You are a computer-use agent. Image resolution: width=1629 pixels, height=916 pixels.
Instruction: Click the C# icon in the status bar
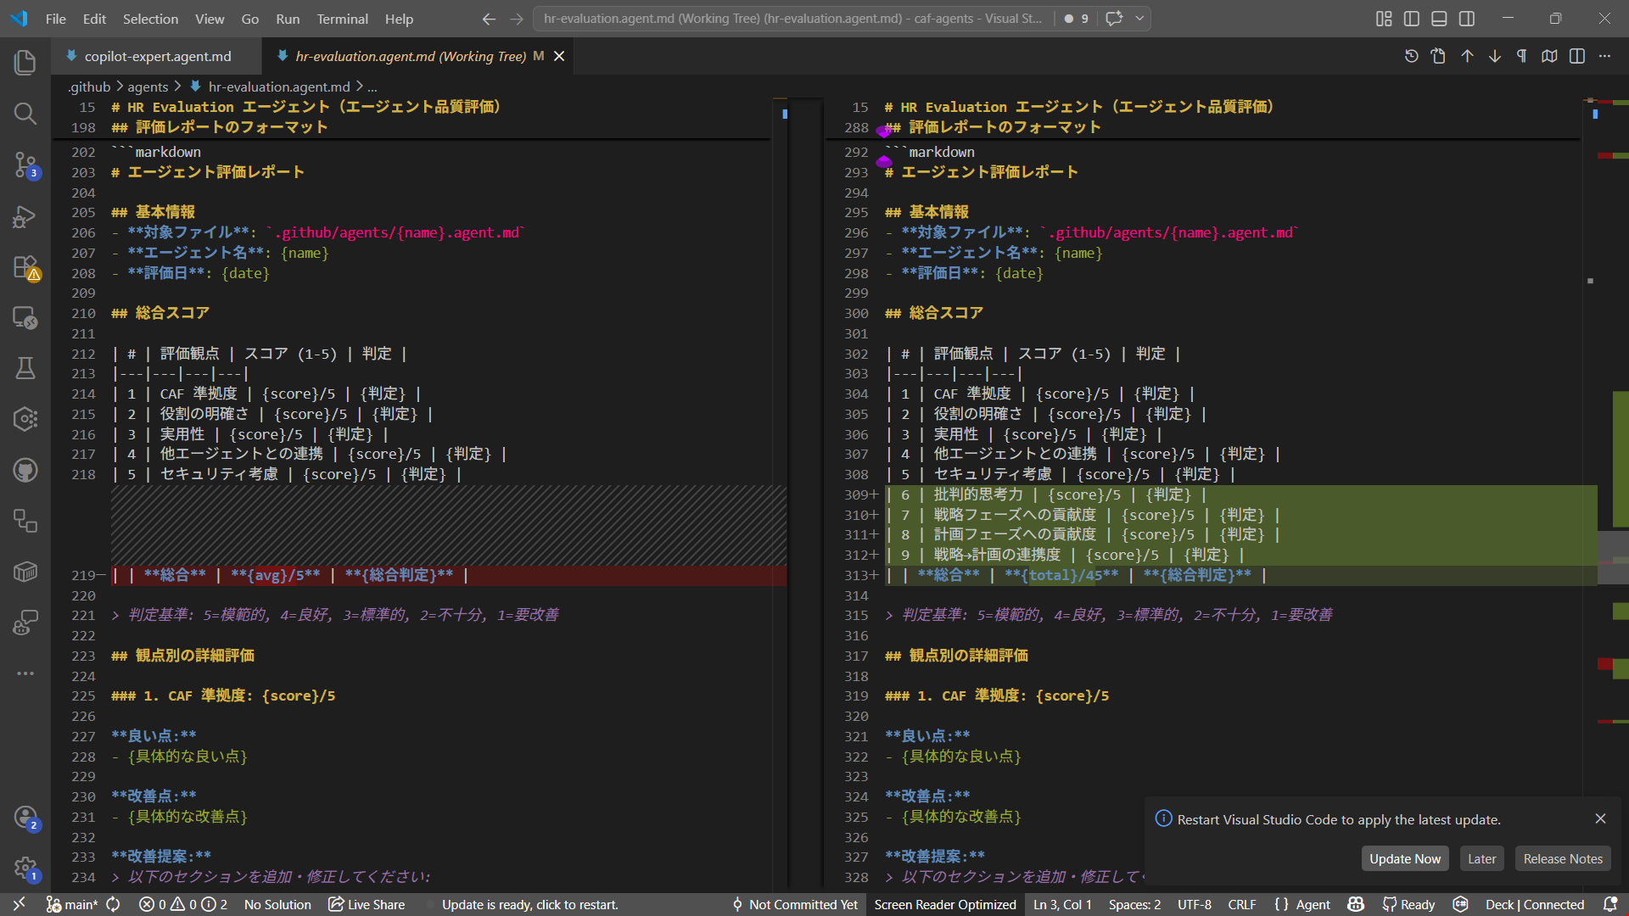pos(1460,905)
